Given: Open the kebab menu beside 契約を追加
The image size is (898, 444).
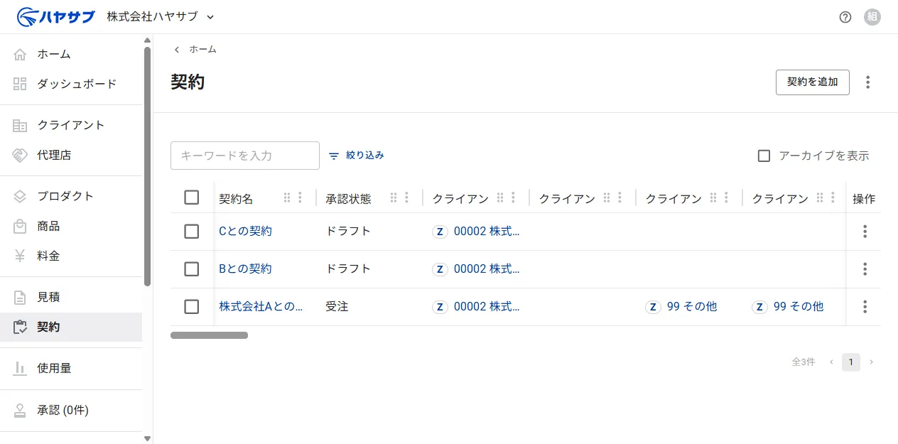Looking at the screenshot, I should (x=867, y=82).
